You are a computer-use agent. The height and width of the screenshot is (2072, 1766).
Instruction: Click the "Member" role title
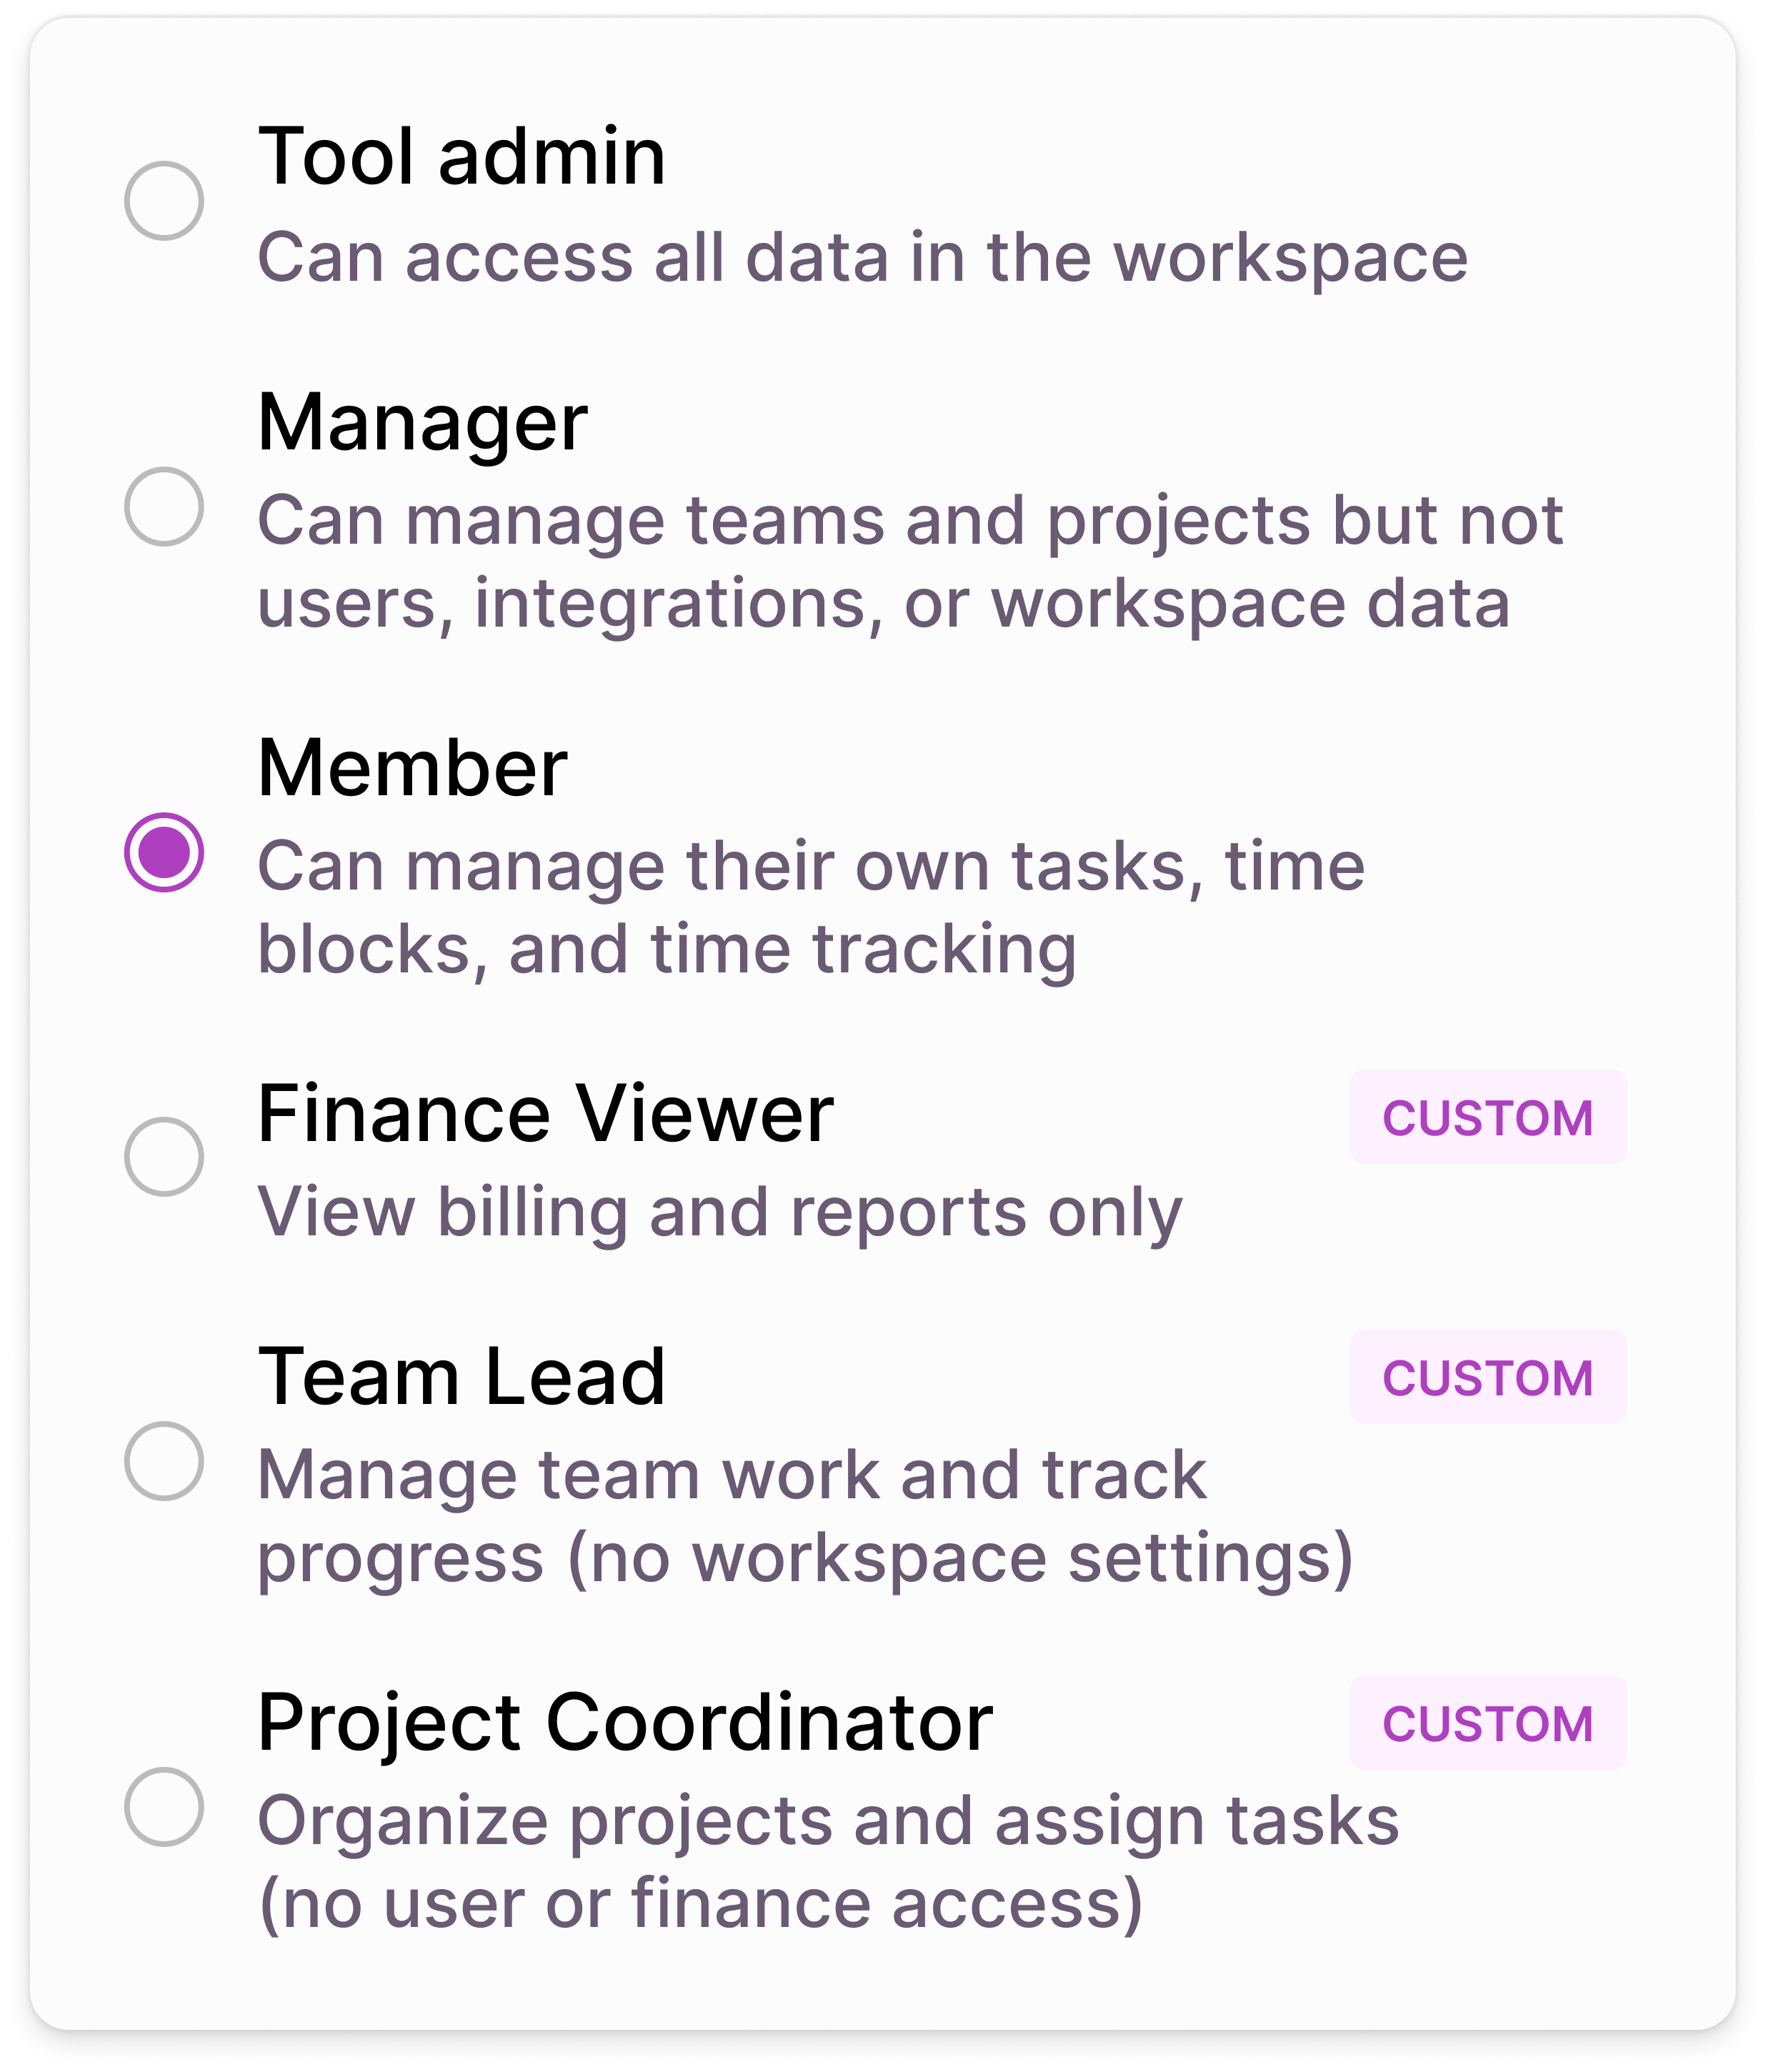click(x=412, y=768)
